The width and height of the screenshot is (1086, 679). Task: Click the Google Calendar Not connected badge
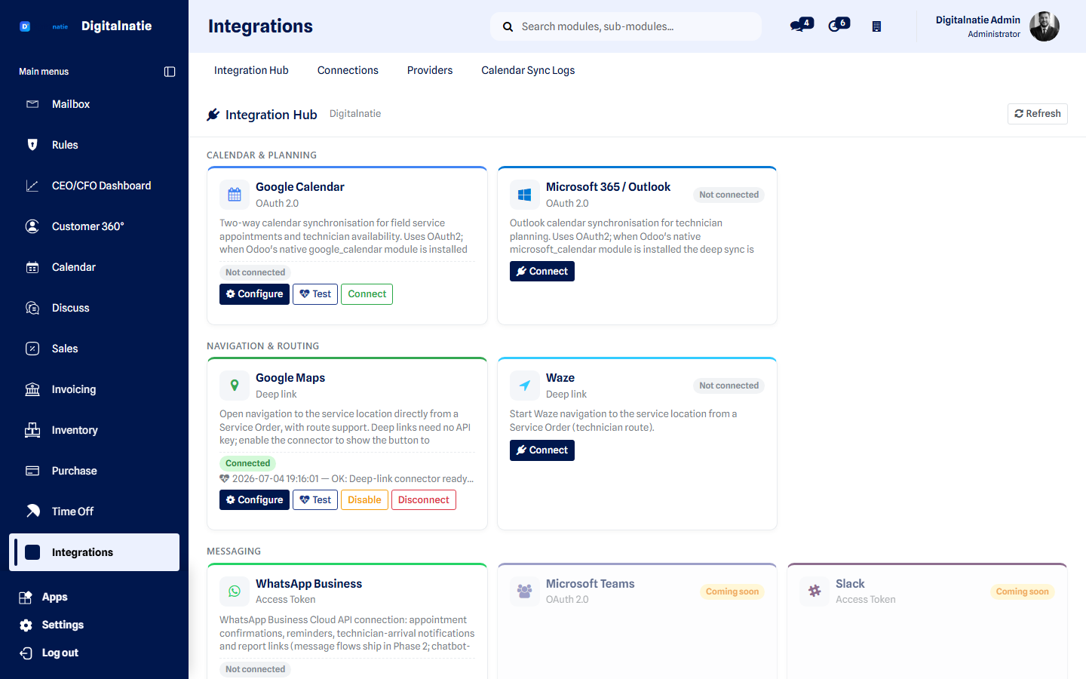click(x=256, y=272)
